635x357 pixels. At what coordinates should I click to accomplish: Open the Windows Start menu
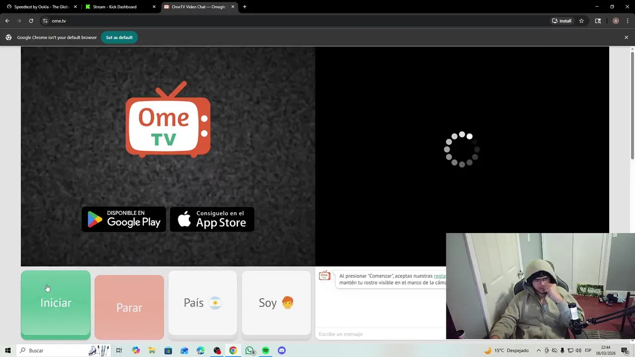pos(7,351)
